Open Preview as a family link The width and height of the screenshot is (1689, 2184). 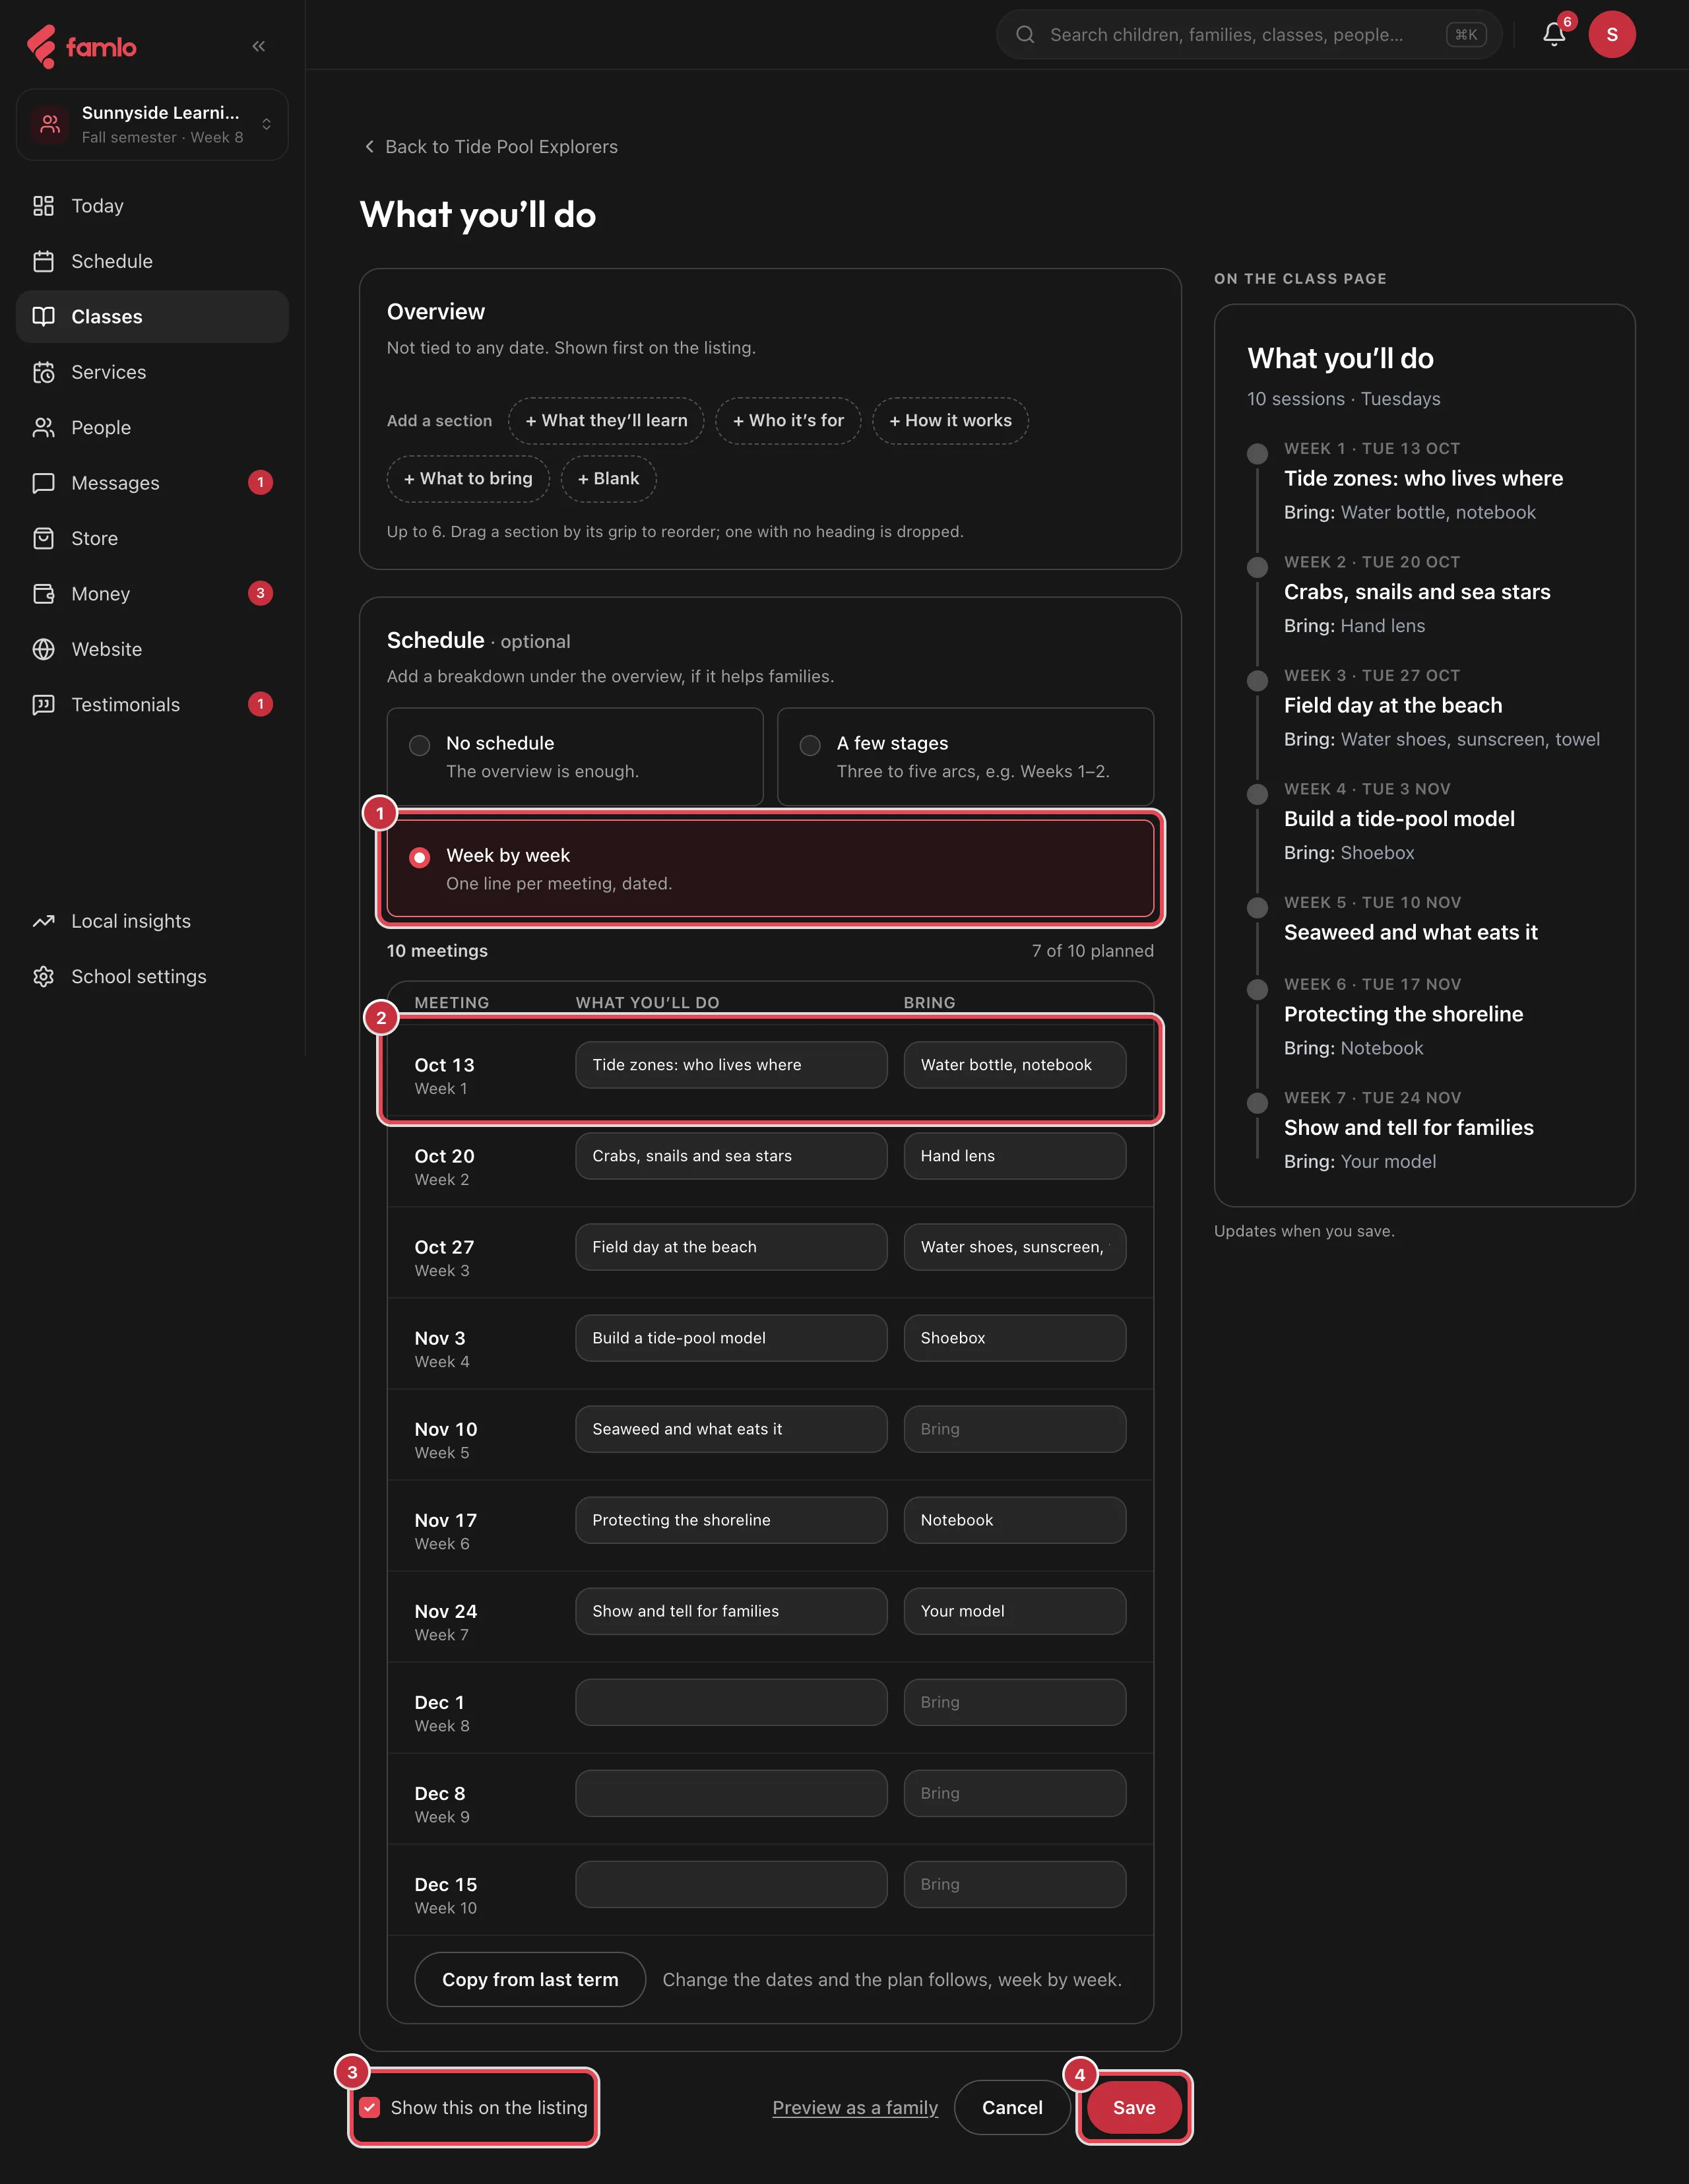pos(855,2107)
